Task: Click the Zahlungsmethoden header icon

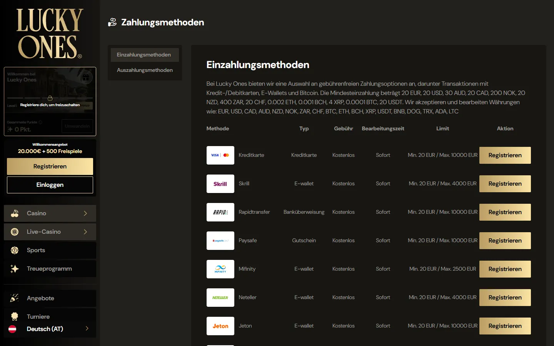Action: point(112,22)
